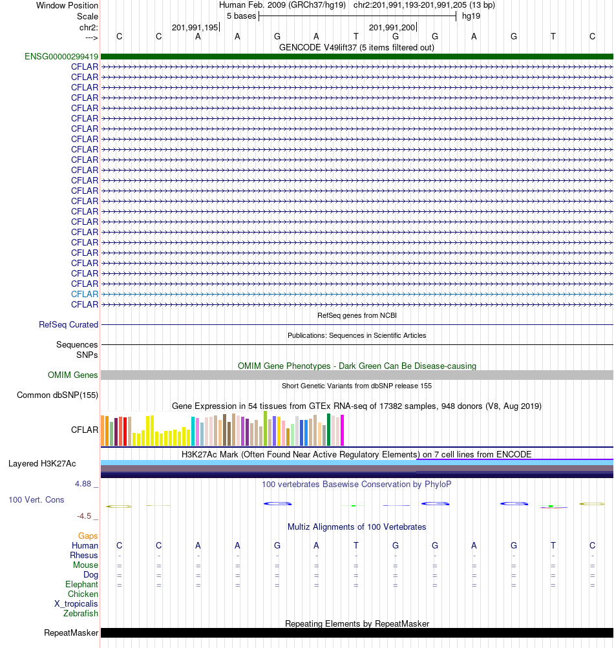Click the Dog species label
The height and width of the screenshot is (648, 614).
[90, 575]
